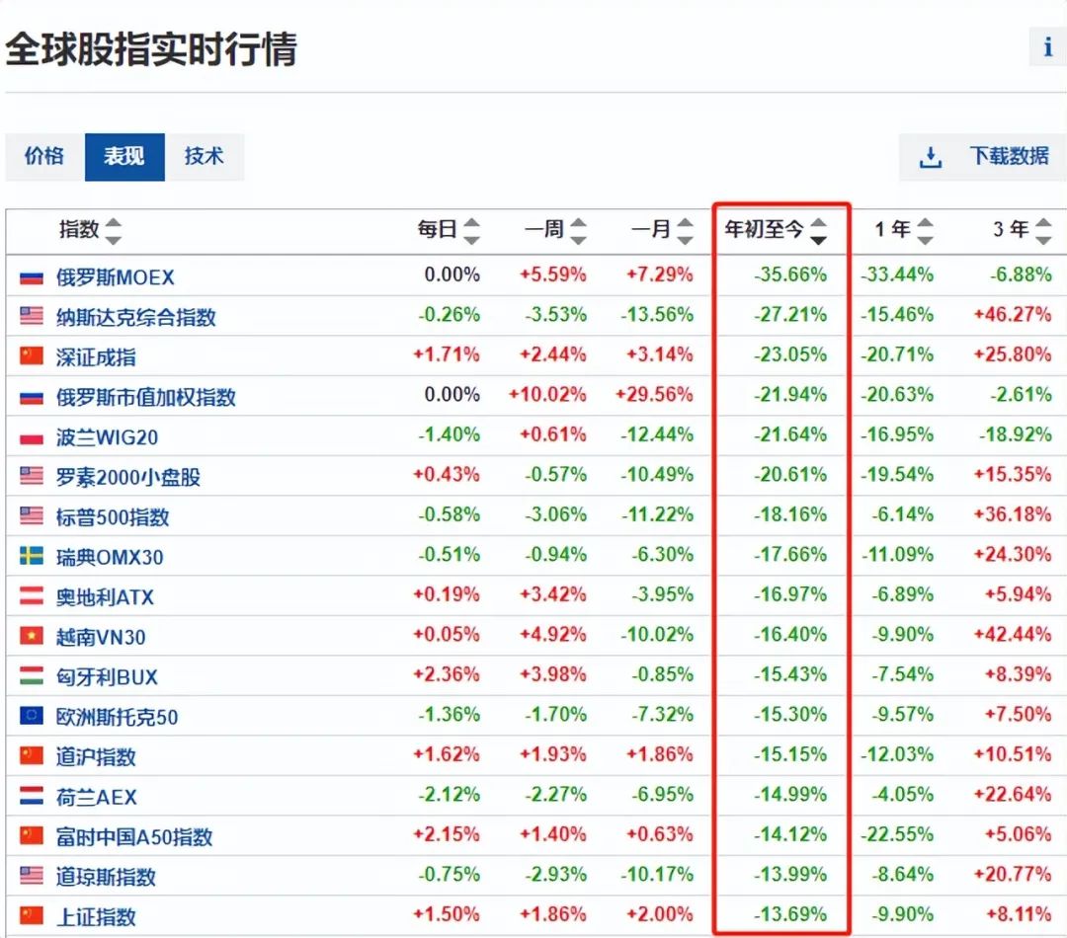
Task: Click the 全球股指实时行情 heading
Action: pos(151,49)
